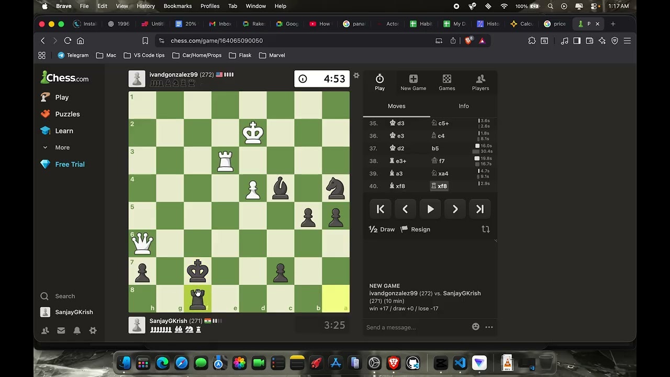Open sidebar settings gear icon
Image resolution: width=670 pixels, height=377 pixels.
tap(93, 330)
